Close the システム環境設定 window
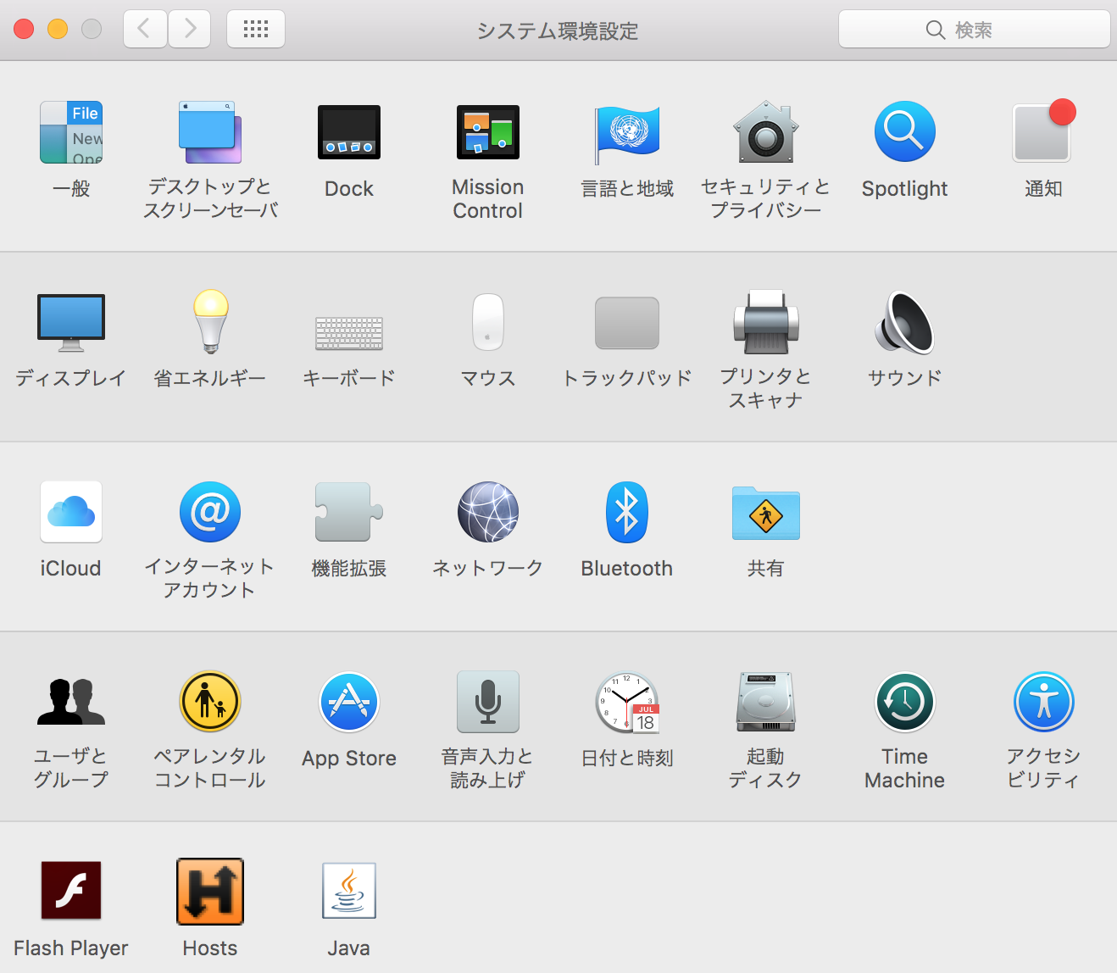1117x973 pixels. click(24, 29)
